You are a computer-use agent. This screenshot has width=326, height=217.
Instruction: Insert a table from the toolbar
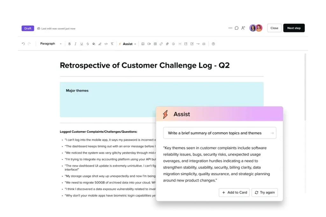click(x=155, y=44)
